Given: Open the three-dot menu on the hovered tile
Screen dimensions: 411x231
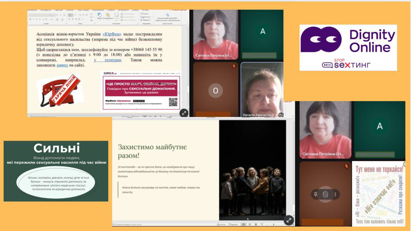Looking at the screenshot, I should pyautogui.click(x=335, y=195).
